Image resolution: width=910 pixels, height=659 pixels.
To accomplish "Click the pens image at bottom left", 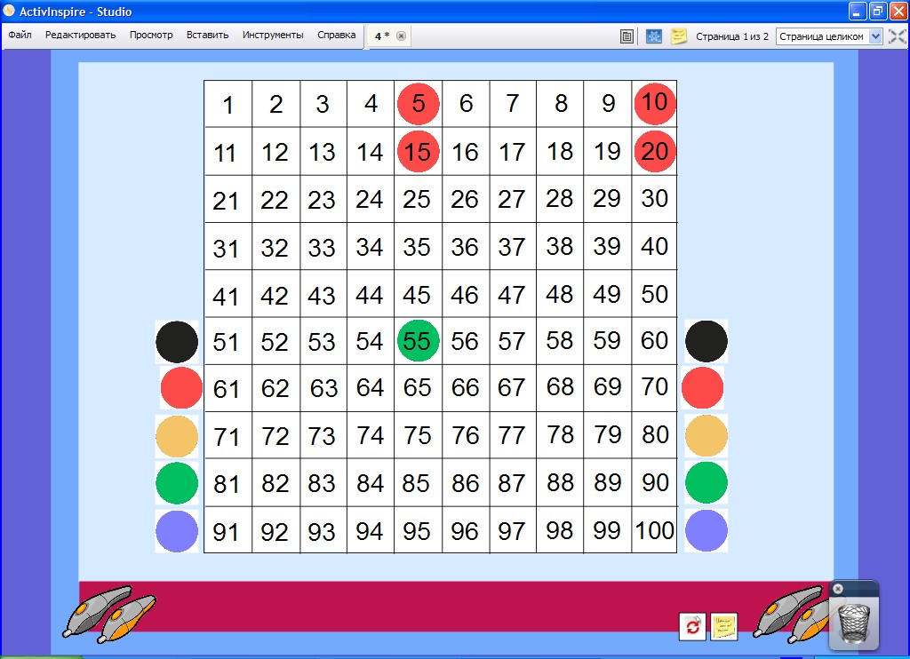I will [109, 613].
